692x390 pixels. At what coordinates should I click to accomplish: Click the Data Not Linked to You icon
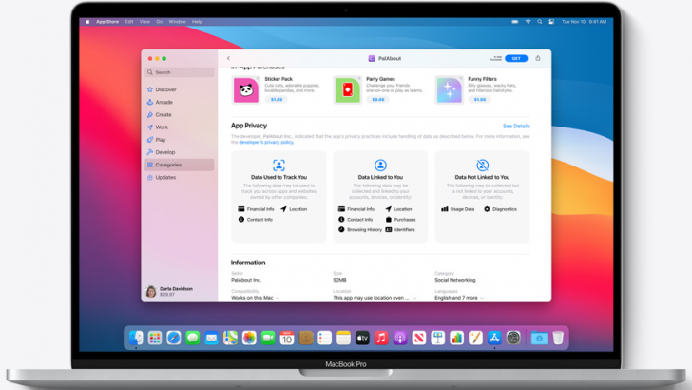[x=482, y=166]
